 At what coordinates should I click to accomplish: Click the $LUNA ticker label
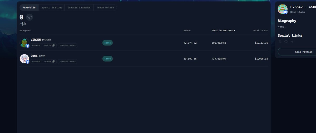(42, 56)
